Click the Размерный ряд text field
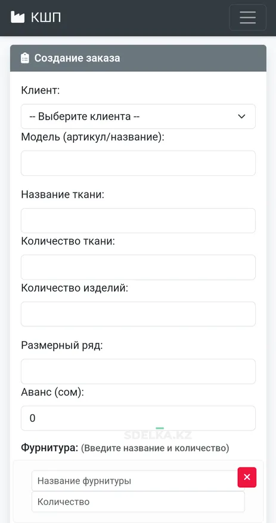Screen dimensions: 276x523 click(x=138, y=371)
